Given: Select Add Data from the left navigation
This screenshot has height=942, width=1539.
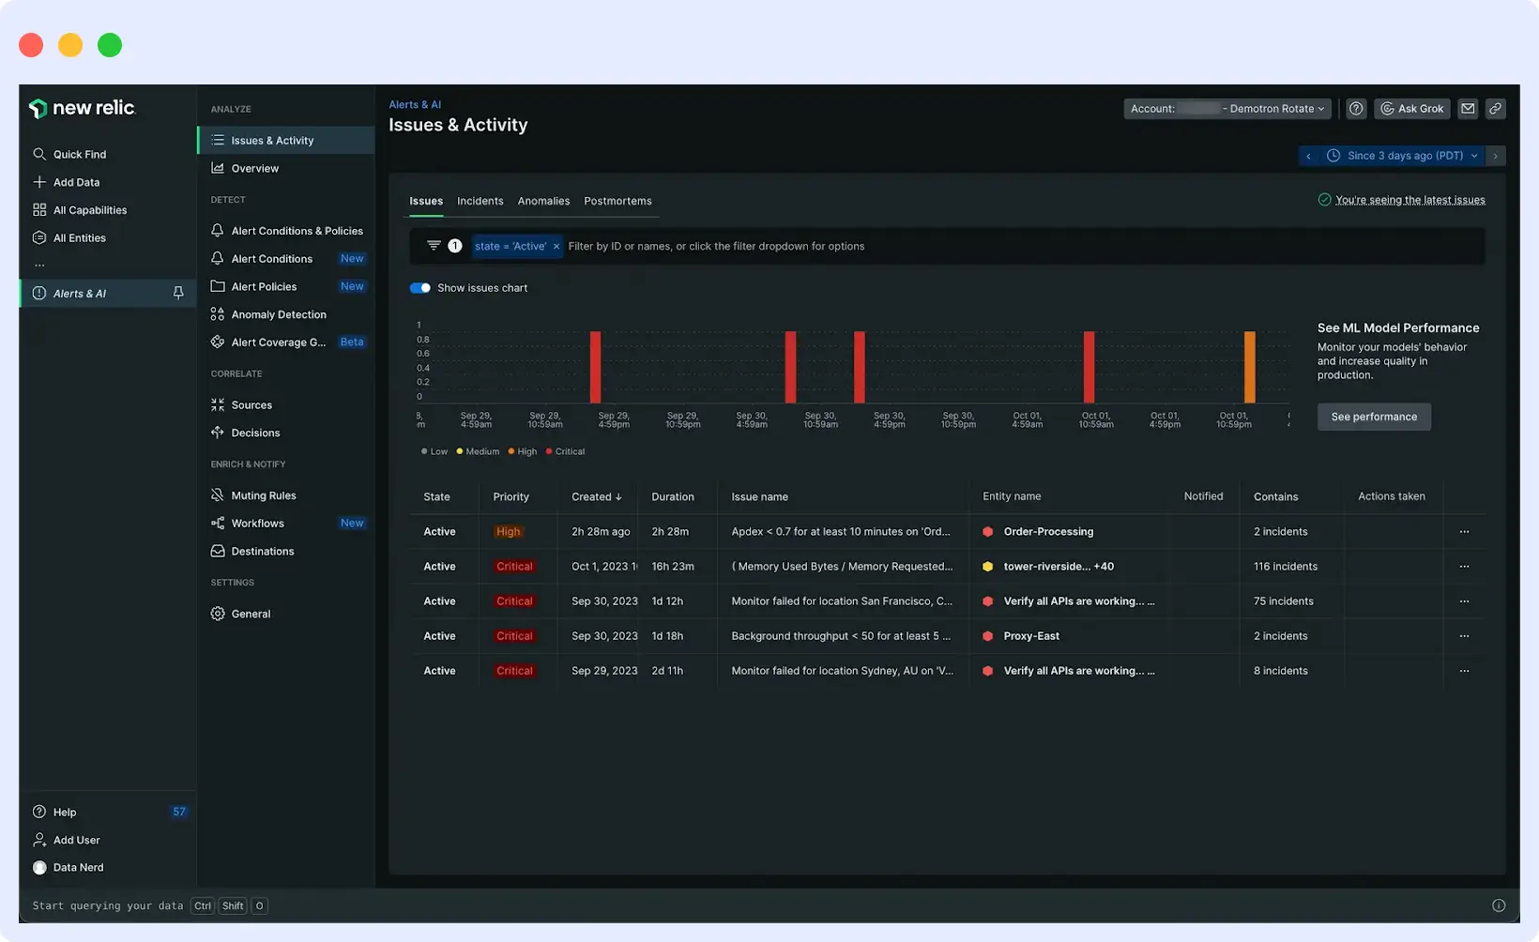Looking at the screenshot, I should click(76, 181).
